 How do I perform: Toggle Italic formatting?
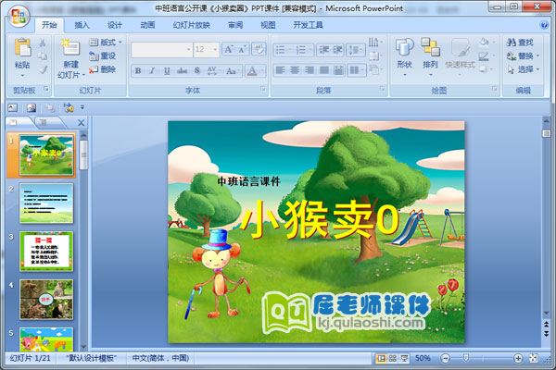point(152,71)
